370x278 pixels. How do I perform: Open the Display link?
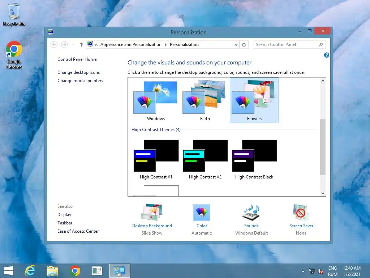(x=64, y=215)
